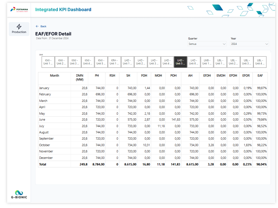Select the June row in the table
Image resolution: width=278 pixels, height=208 pixels.
point(42,120)
